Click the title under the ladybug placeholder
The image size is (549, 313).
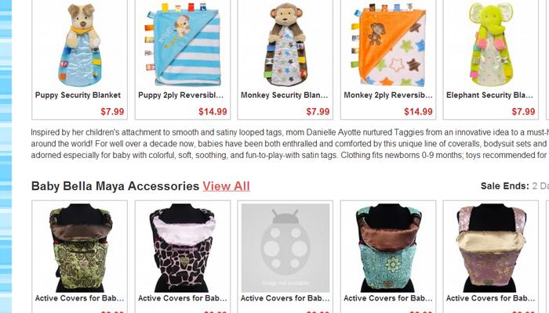(x=285, y=298)
